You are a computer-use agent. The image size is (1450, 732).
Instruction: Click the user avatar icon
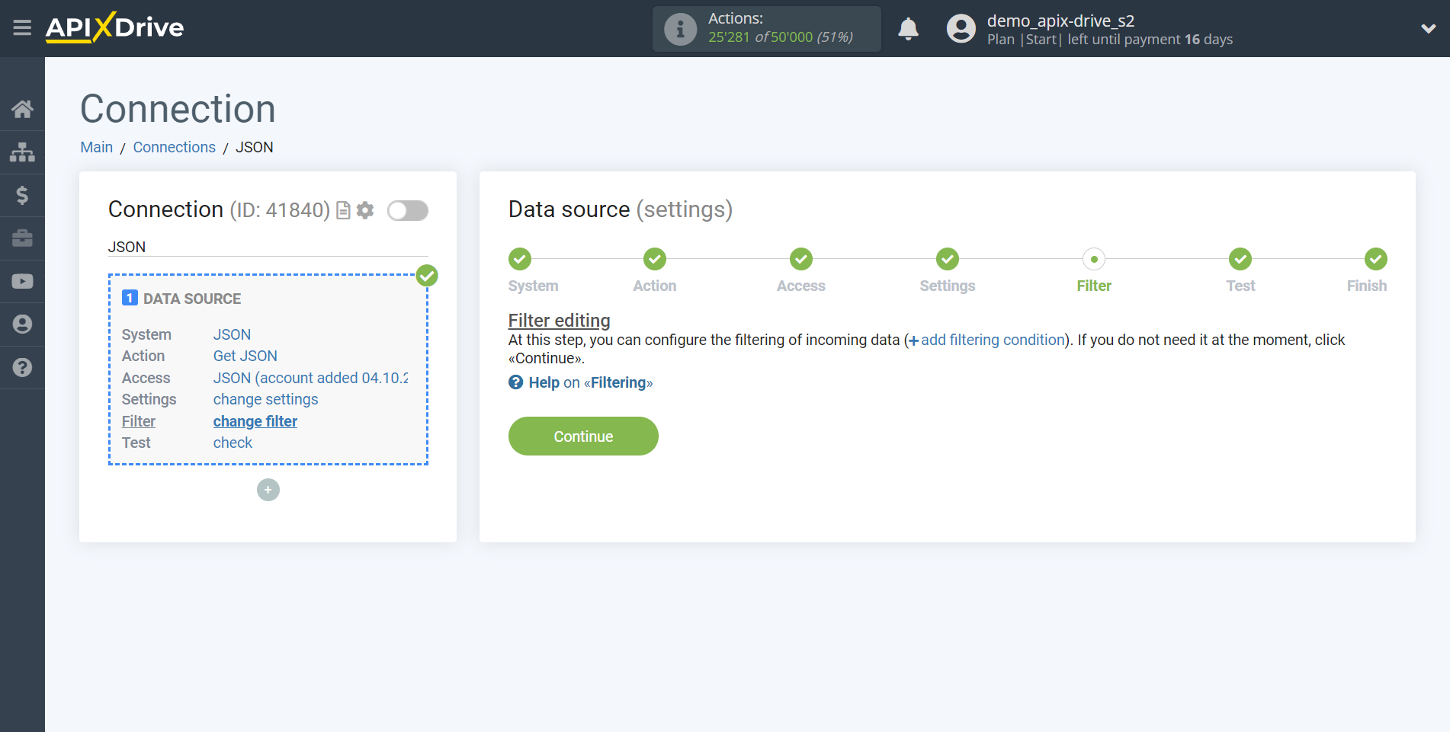point(961,29)
